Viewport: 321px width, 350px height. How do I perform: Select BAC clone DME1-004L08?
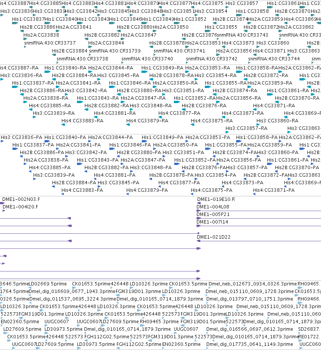[x=213, y=207]
